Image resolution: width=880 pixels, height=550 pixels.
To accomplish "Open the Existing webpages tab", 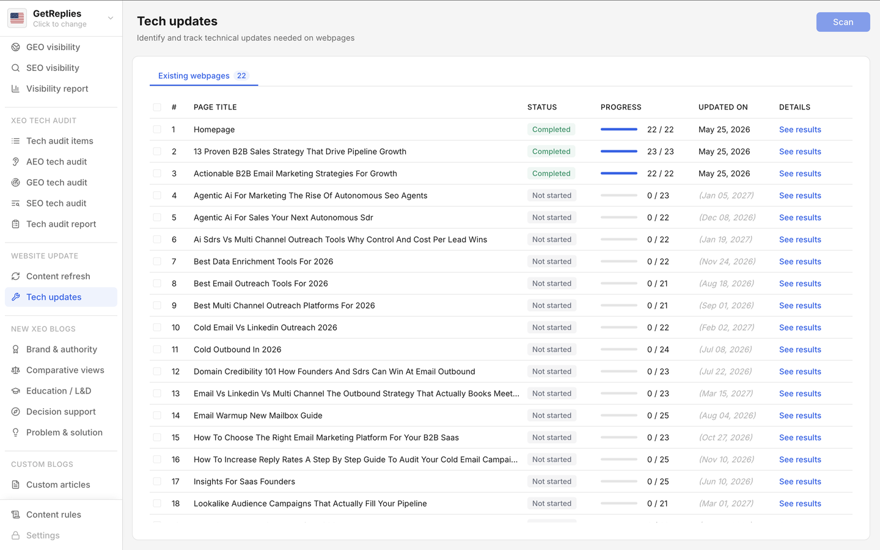I will [x=204, y=76].
